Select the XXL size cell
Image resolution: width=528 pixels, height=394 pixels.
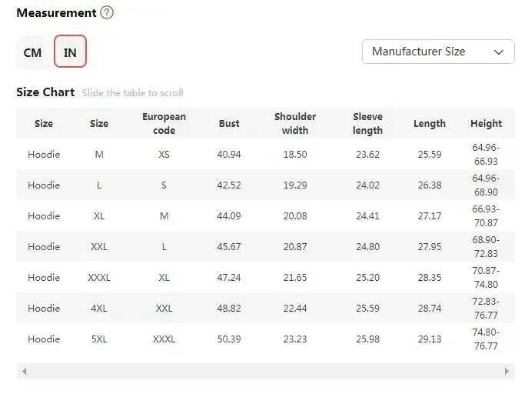[x=99, y=247]
